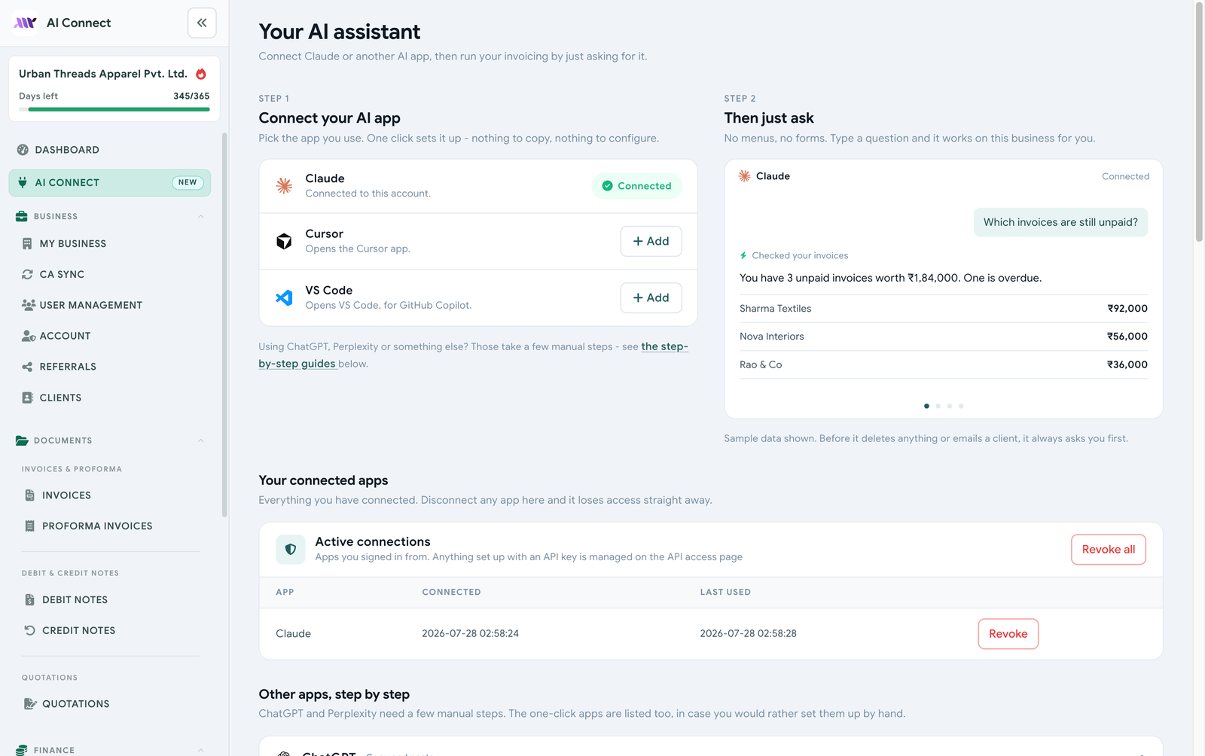Click the Claude starburst logo in Step 1
The height and width of the screenshot is (756, 1205).
[284, 186]
